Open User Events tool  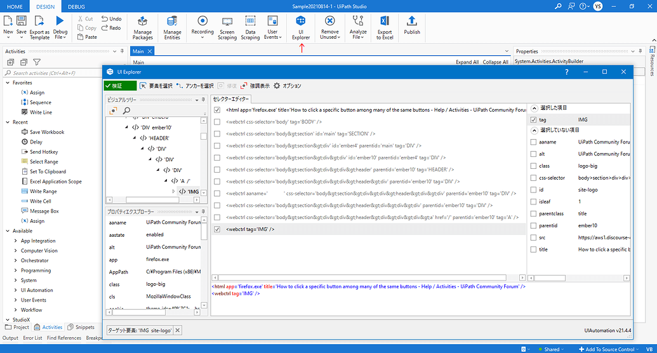point(272,28)
